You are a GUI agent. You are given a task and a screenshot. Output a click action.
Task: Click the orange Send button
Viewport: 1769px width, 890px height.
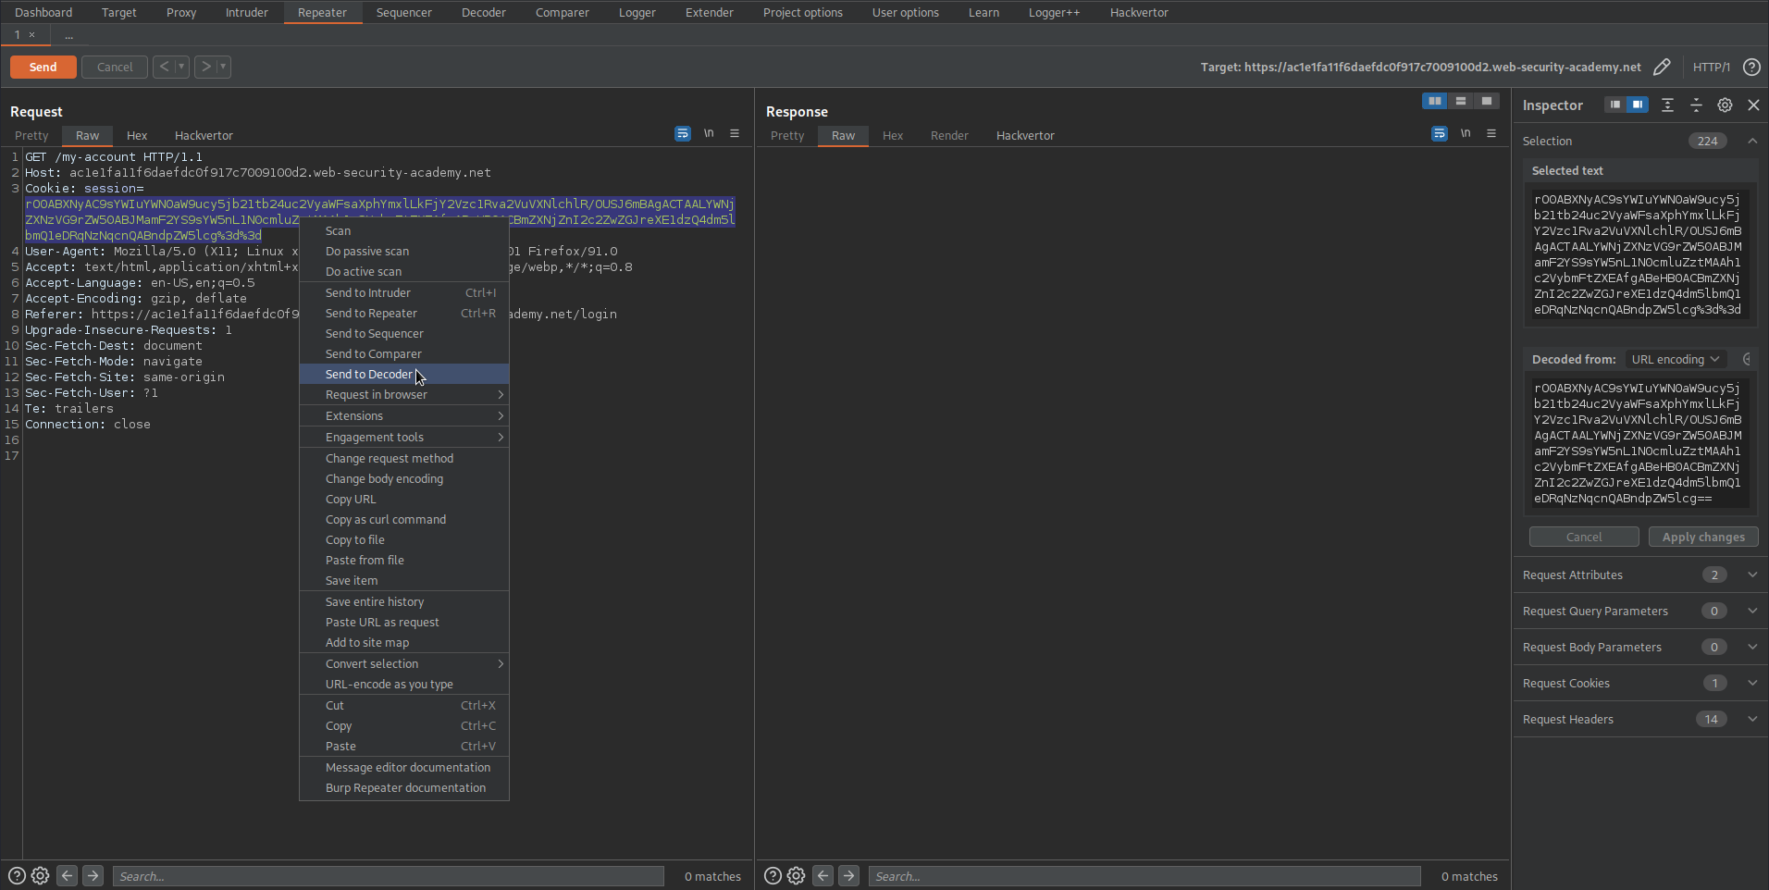[x=43, y=67]
